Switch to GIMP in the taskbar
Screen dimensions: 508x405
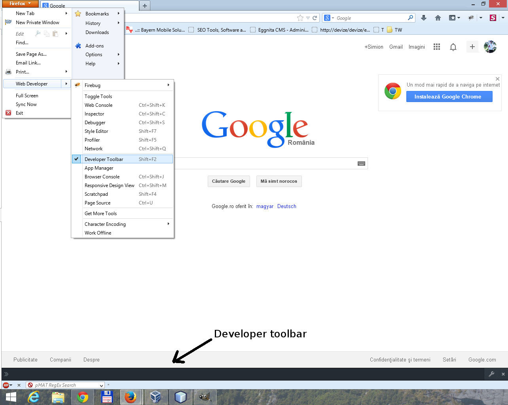(x=205, y=397)
